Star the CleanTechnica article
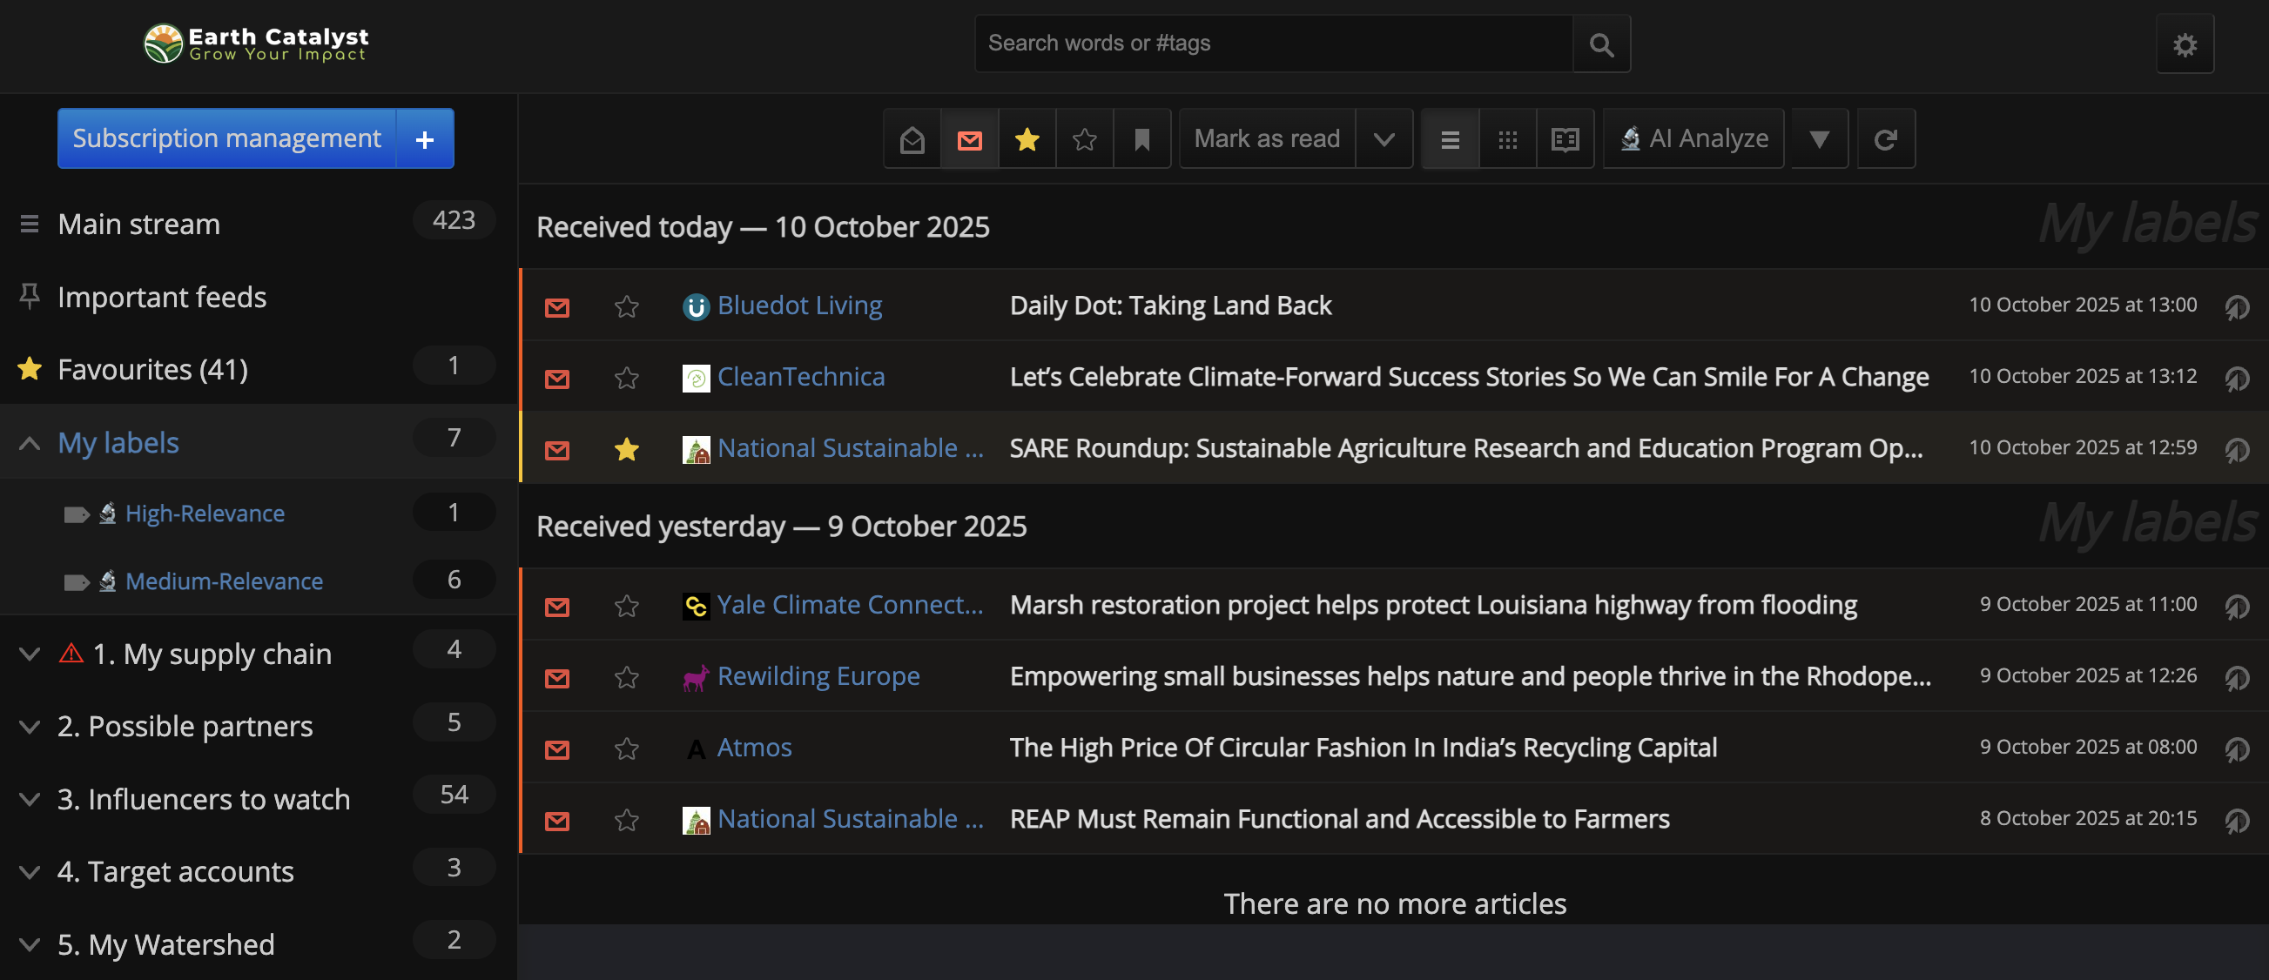The width and height of the screenshot is (2269, 980). [626, 378]
